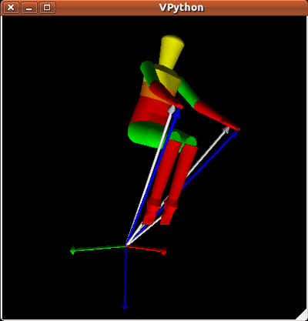This screenshot has height=321, width=308.
Task: Close the VPython window
Action: coord(11,8)
